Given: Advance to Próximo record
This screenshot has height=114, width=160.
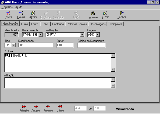Looking at the screenshot, I should tap(48, 106).
